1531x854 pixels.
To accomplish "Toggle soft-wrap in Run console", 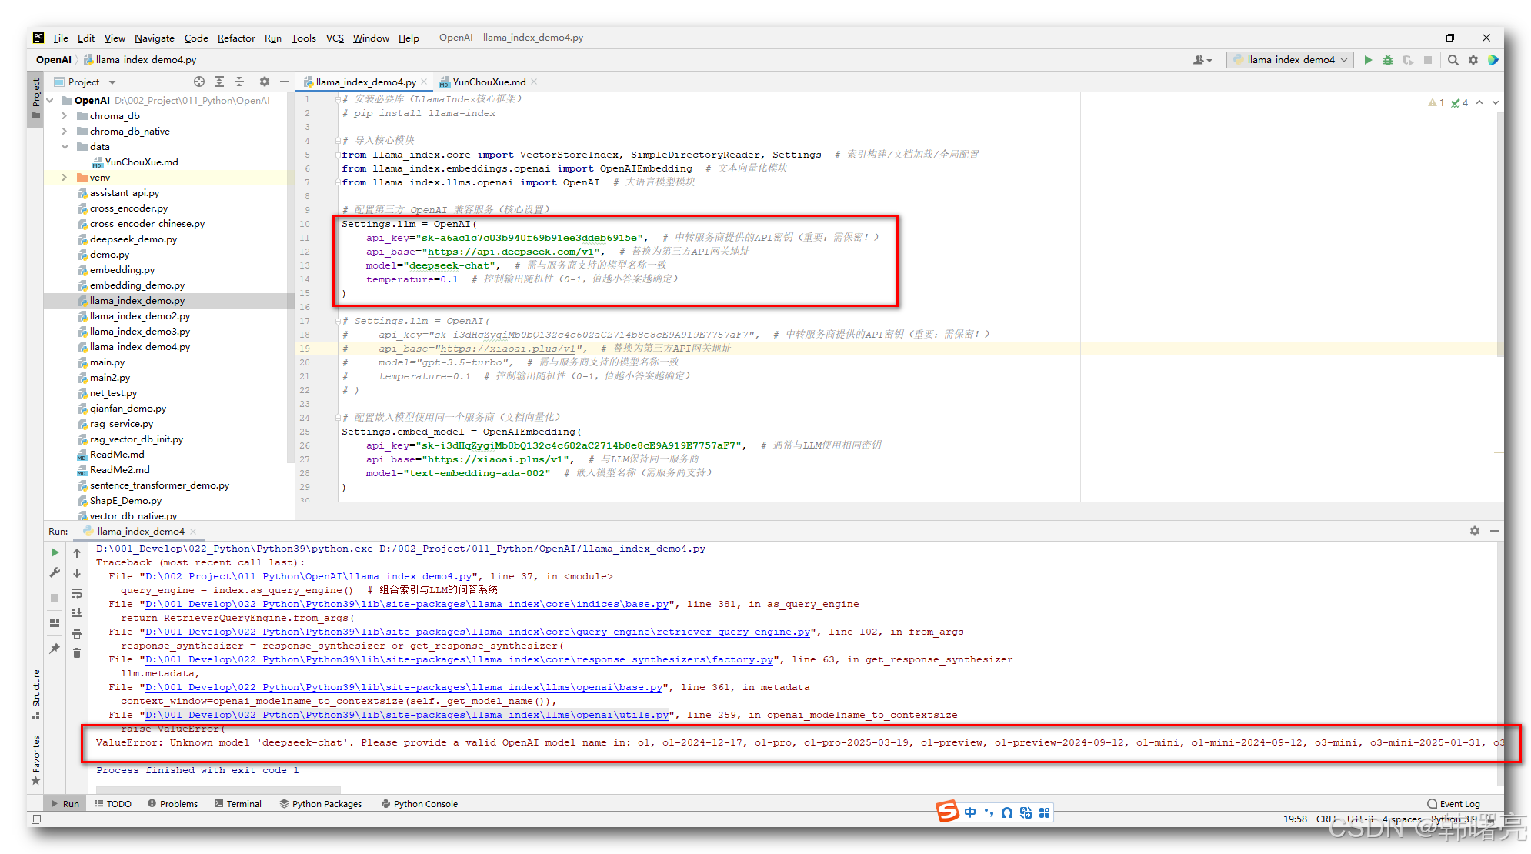I will 77,593.
